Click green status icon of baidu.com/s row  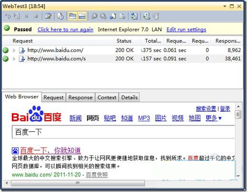click(x=6, y=58)
